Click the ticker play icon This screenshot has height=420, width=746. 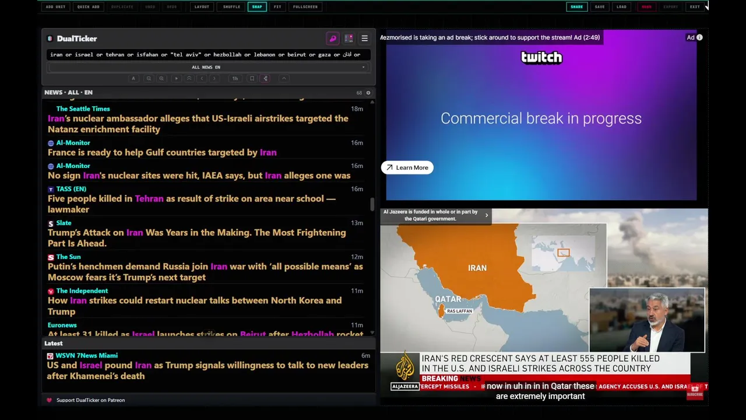tap(176, 78)
